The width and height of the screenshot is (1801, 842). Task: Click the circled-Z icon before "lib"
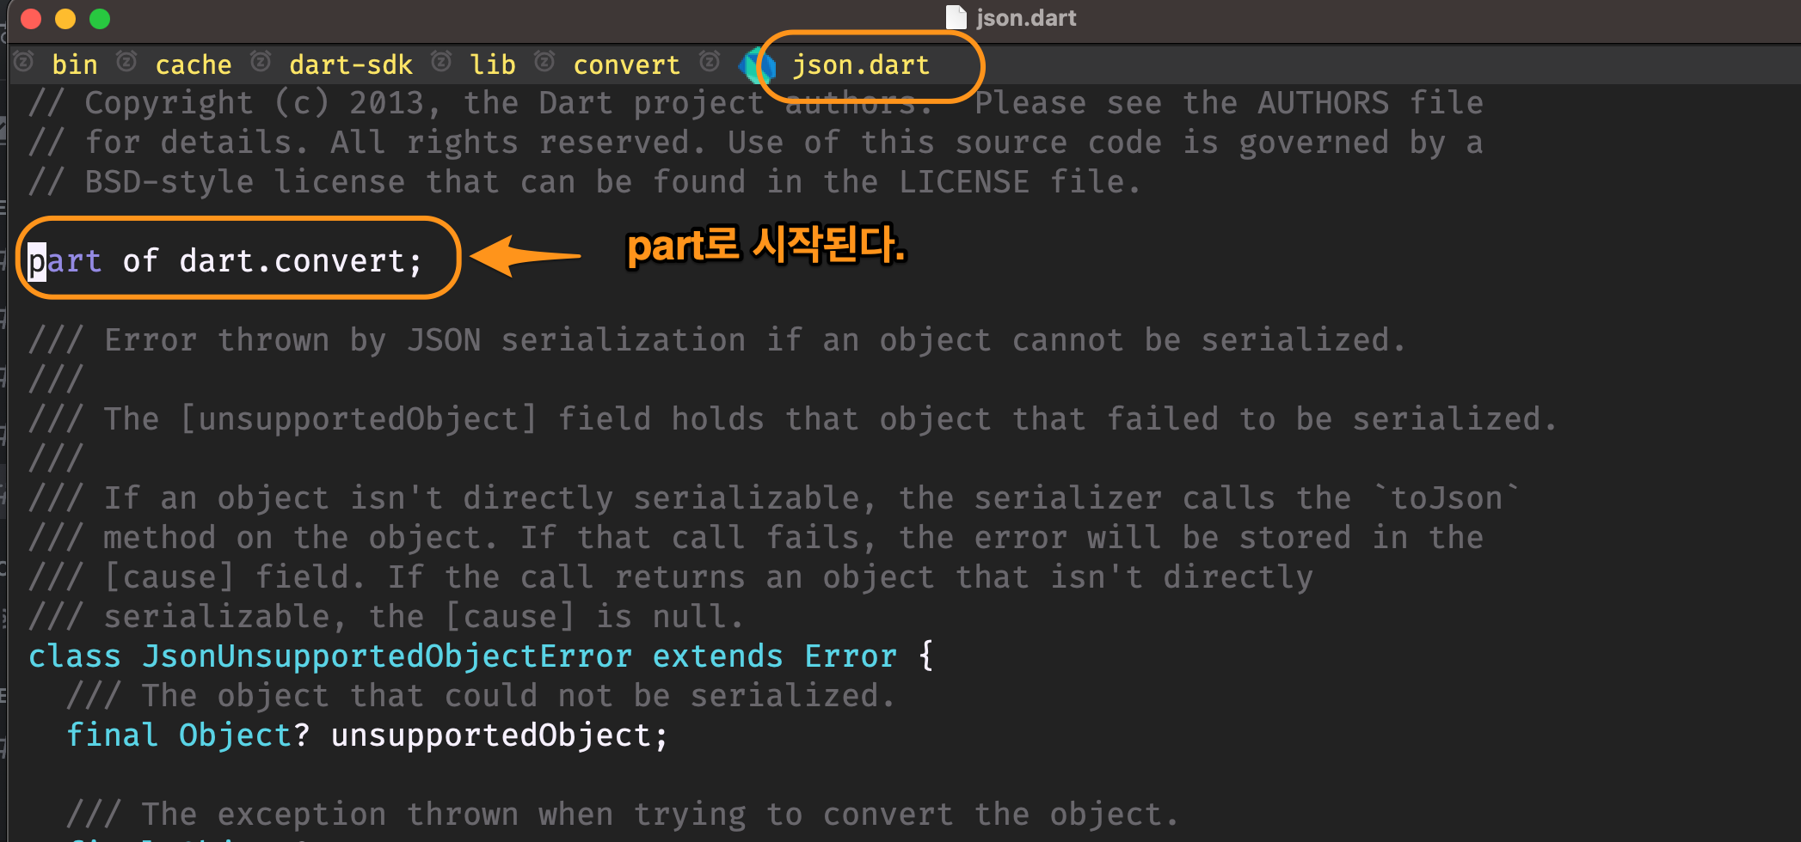coord(441,63)
